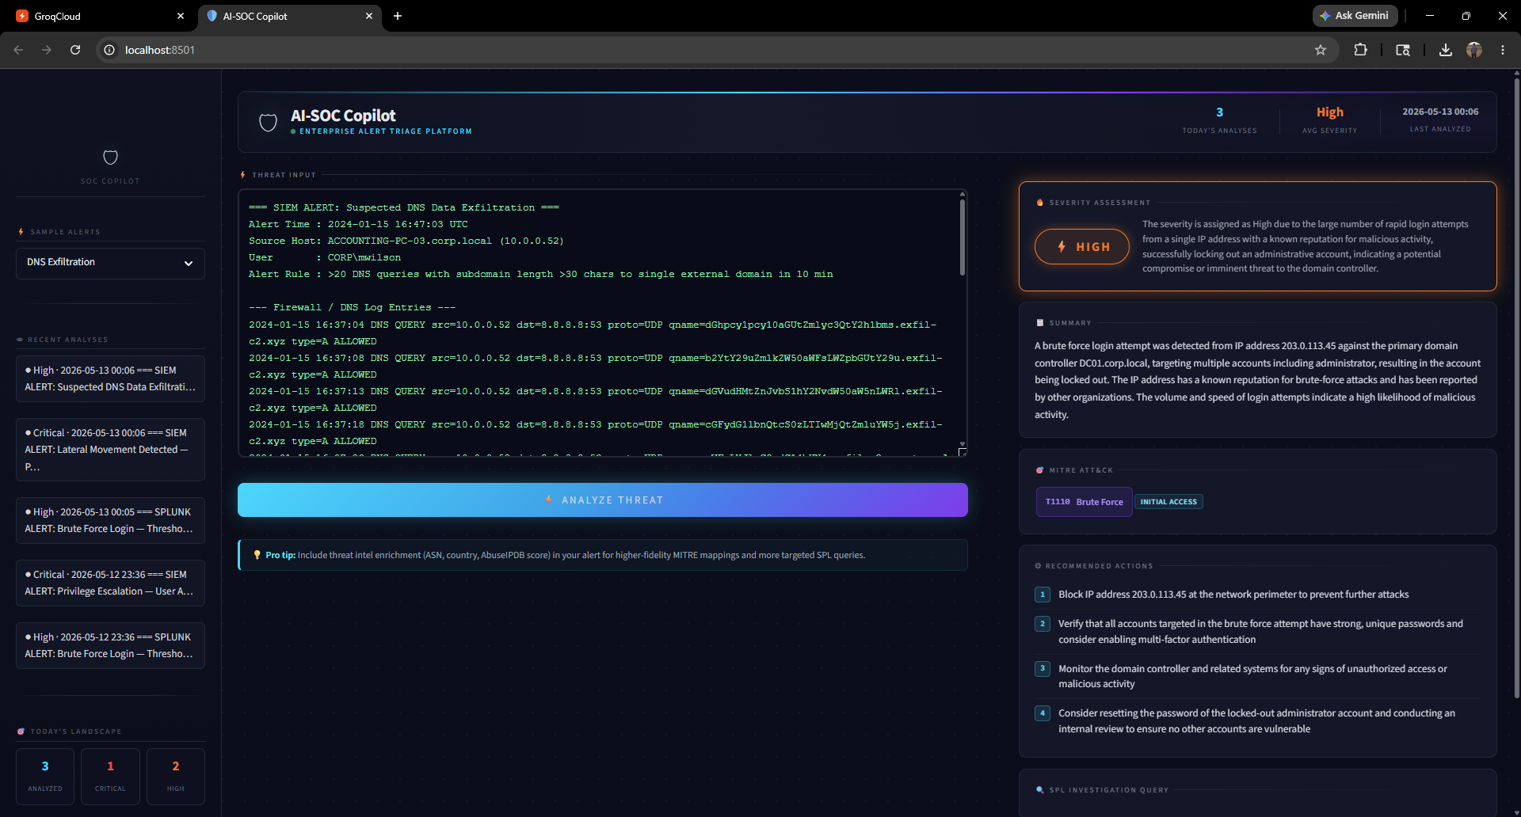Click the page's main vertical scrollbar
Screen dimensions: 1521x817
[1516, 388]
